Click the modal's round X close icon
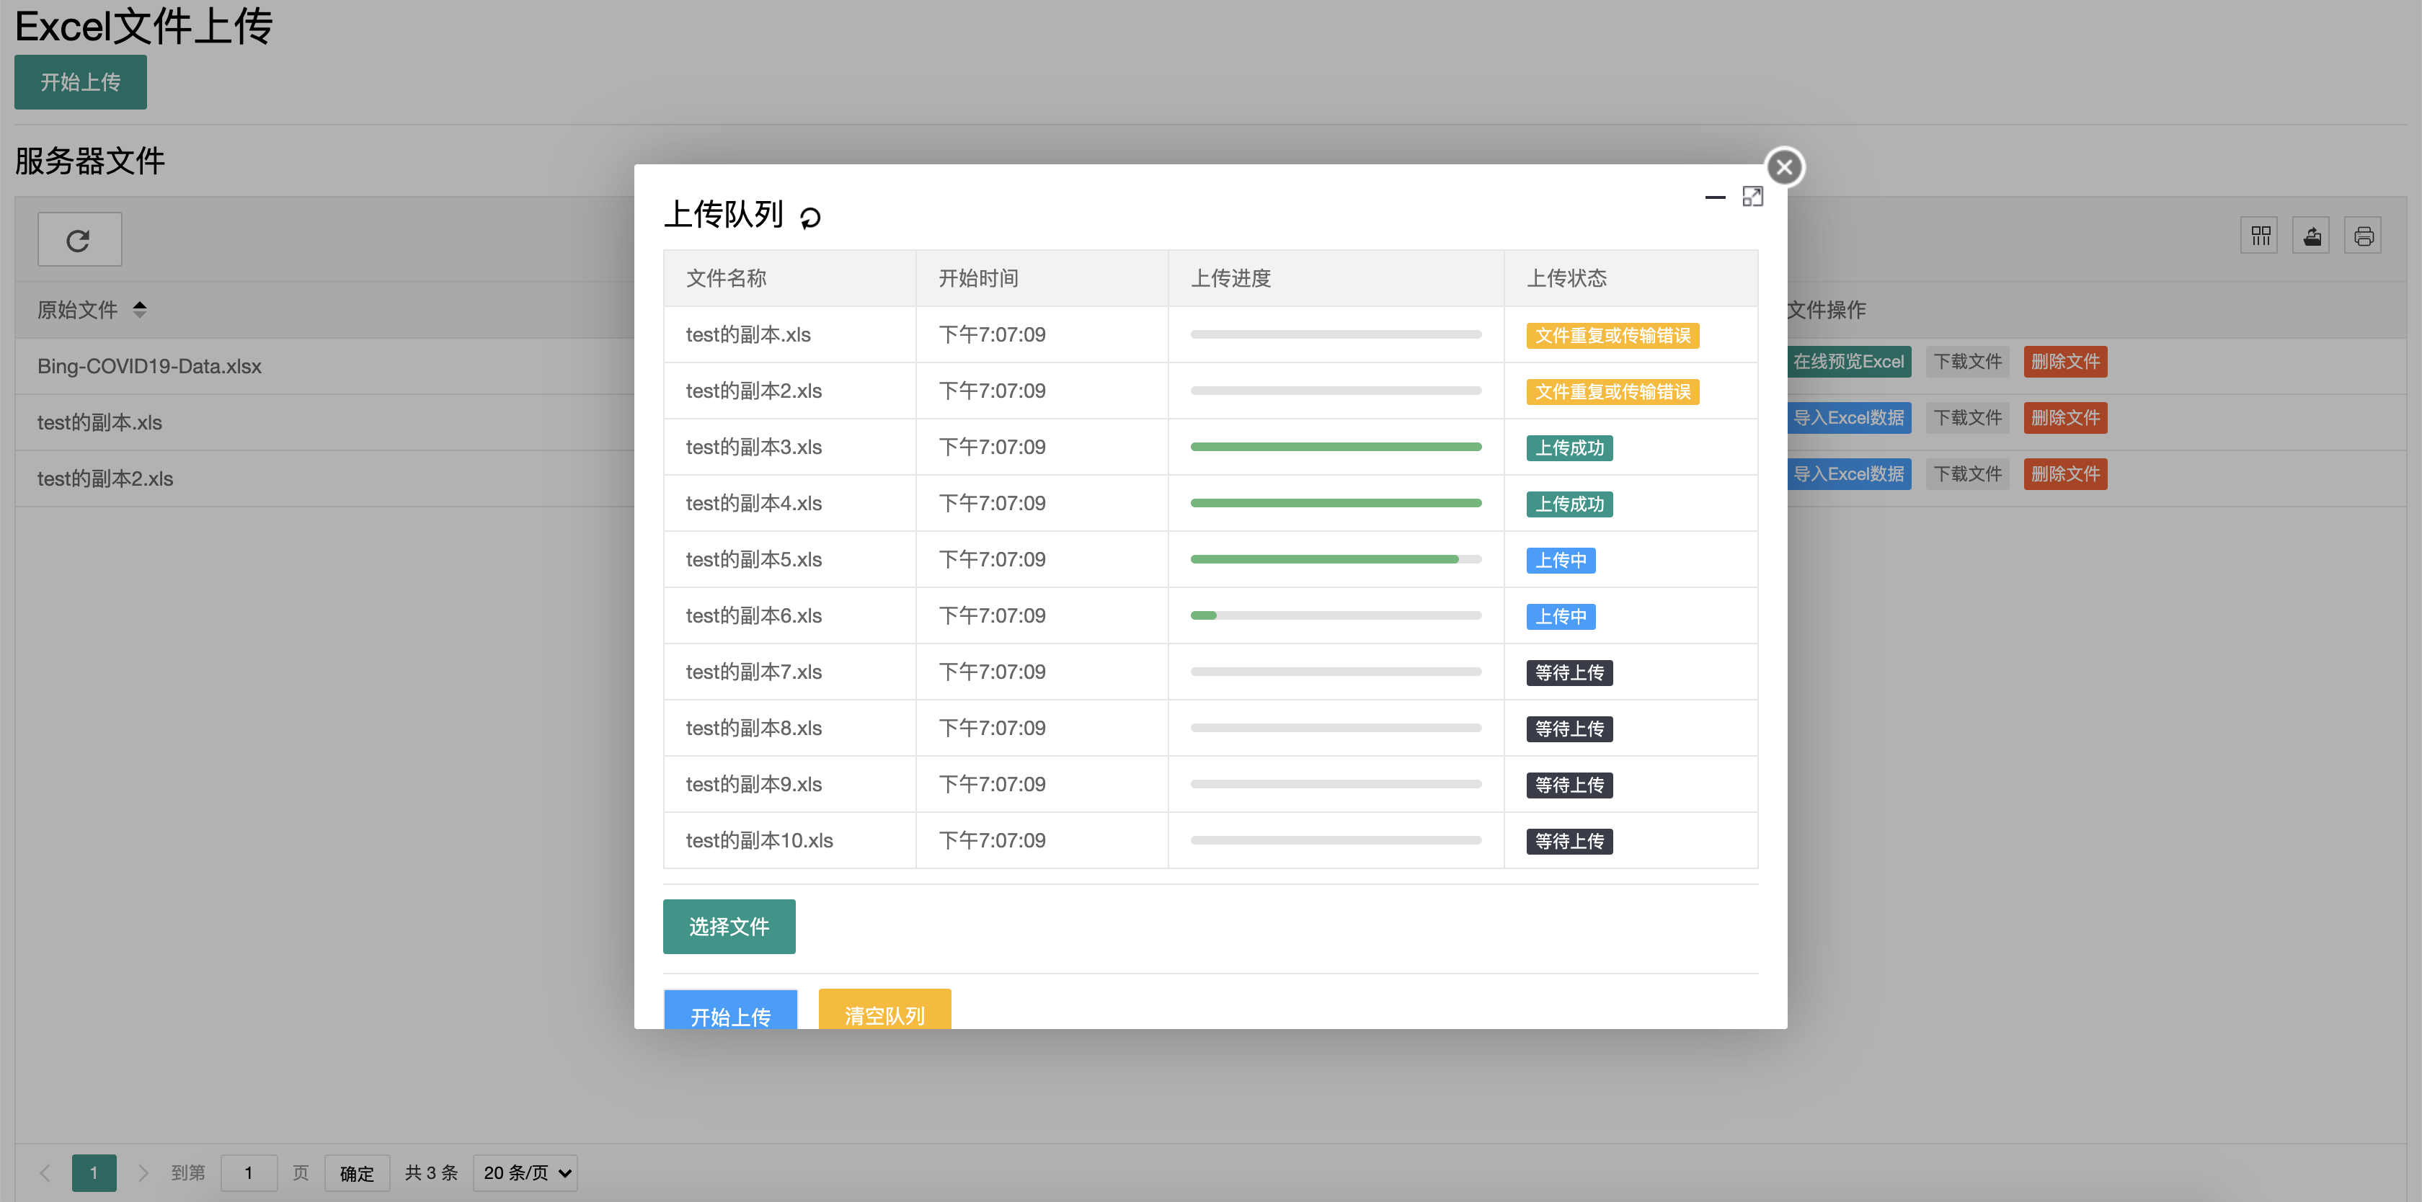 [1783, 168]
